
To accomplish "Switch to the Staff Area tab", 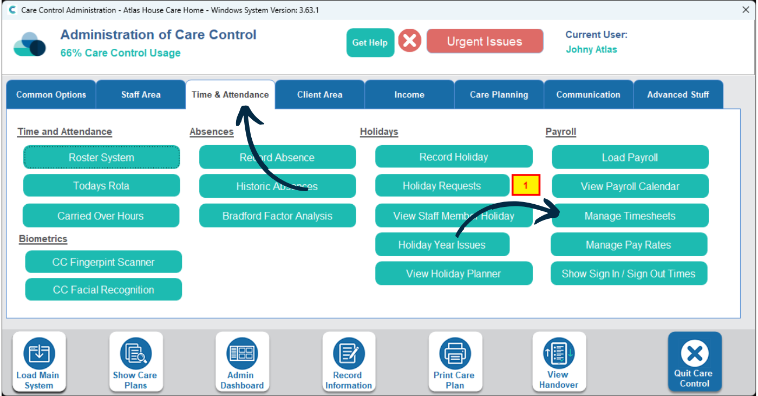I will point(141,95).
